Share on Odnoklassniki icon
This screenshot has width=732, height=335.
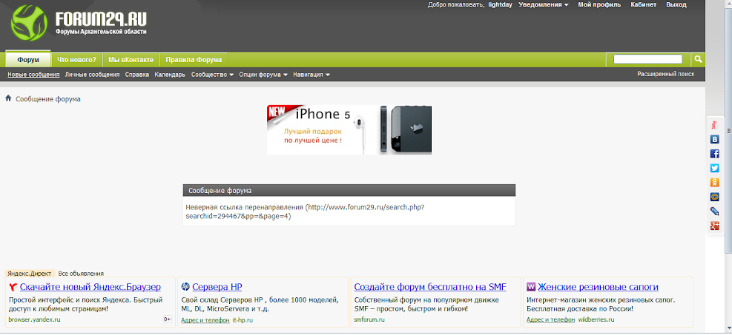tap(714, 183)
